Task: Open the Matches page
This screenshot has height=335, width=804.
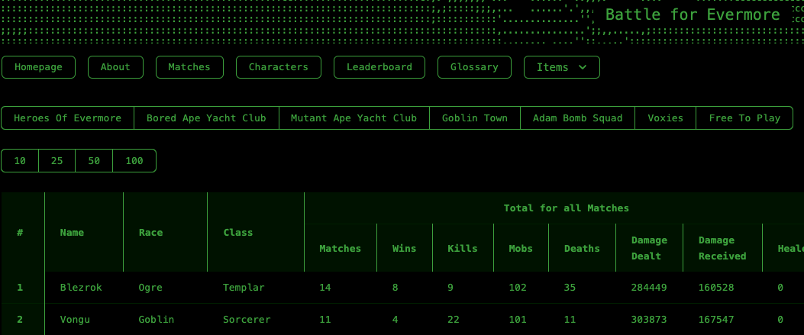Action: pyautogui.click(x=189, y=67)
